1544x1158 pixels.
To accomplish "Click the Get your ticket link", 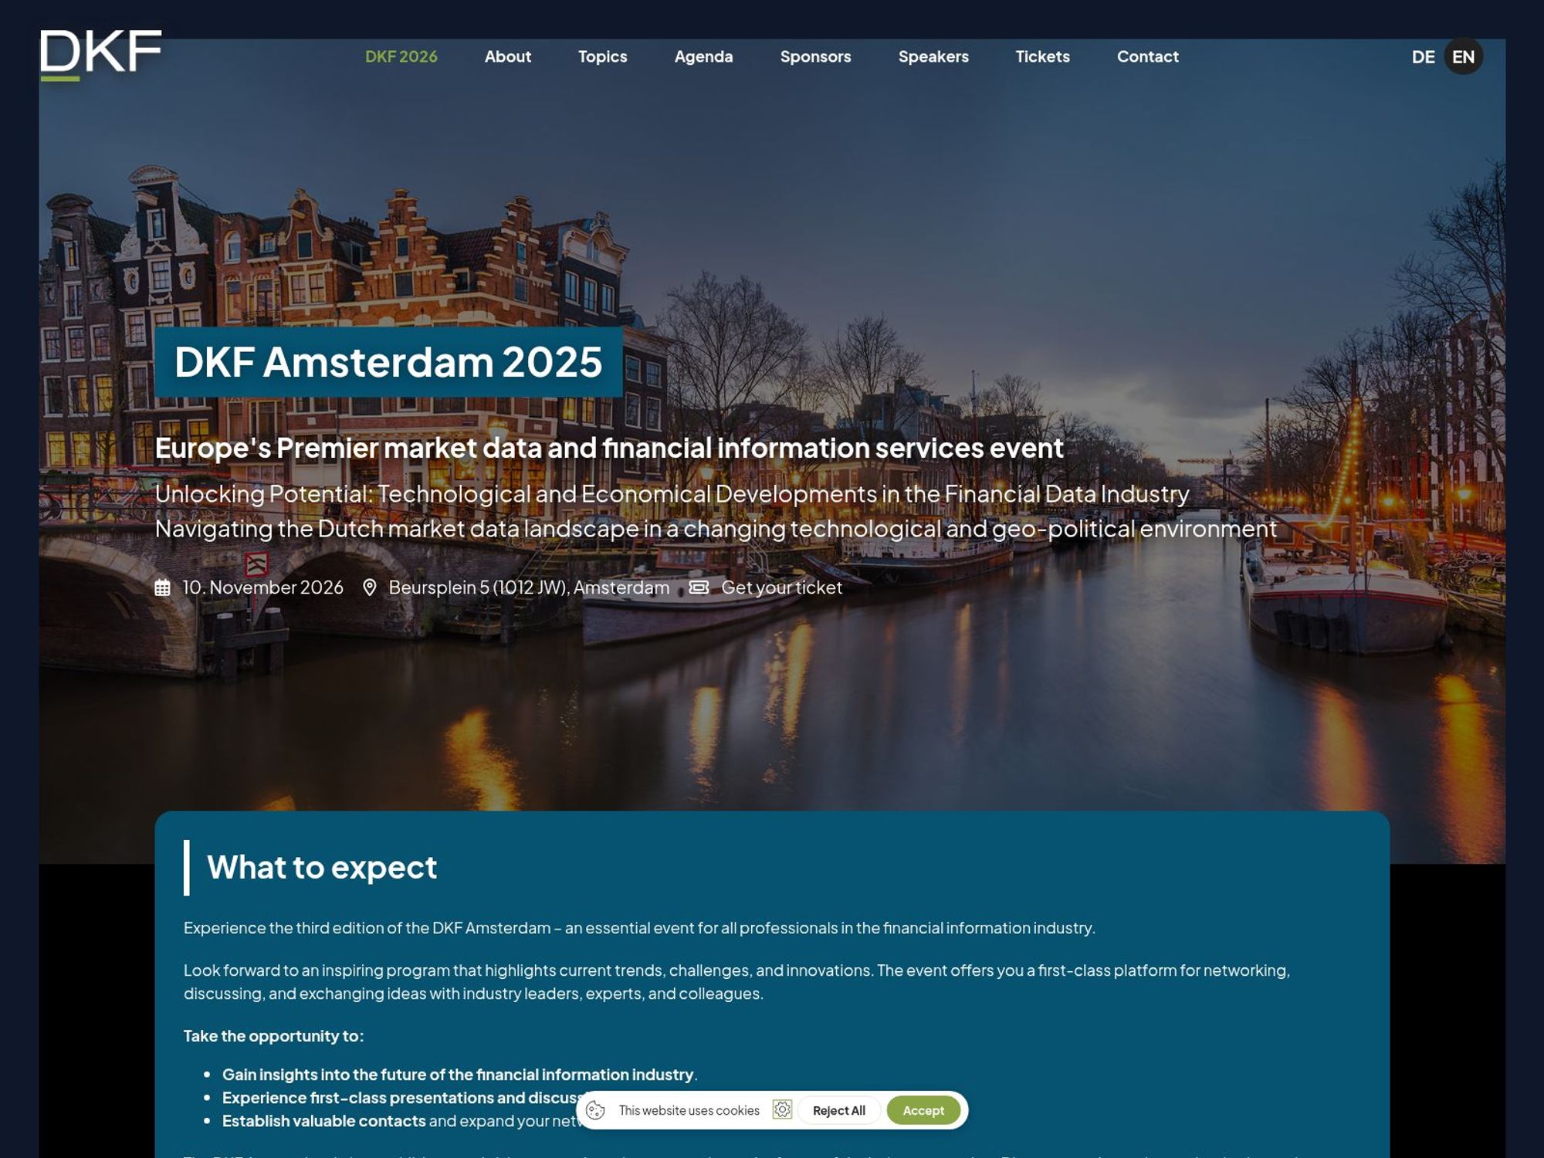I will coord(781,587).
